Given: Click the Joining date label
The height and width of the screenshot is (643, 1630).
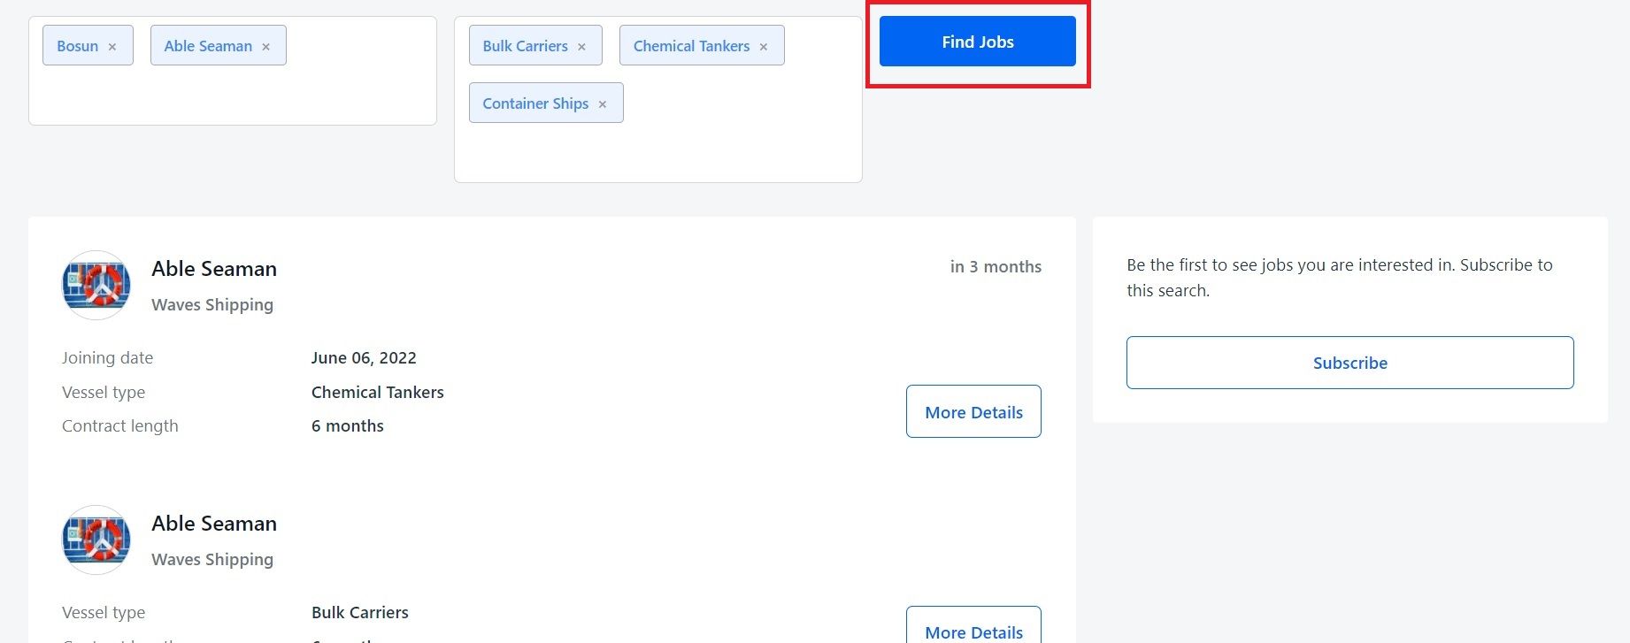Looking at the screenshot, I should [107, 357].
